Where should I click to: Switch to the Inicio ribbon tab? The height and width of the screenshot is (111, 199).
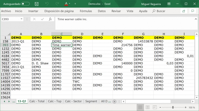[19, 11]
